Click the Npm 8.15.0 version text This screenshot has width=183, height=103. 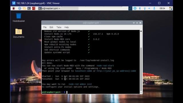click(x=113, y=34)
